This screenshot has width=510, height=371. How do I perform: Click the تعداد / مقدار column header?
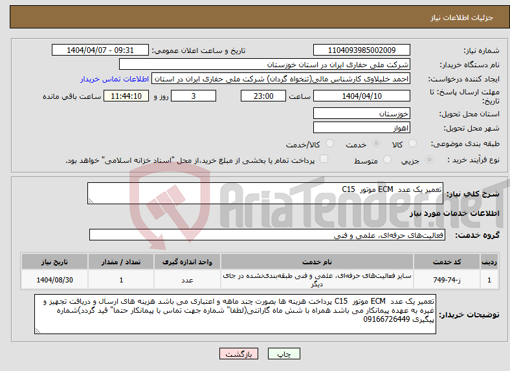pyautogui.click(x=121, y=262)
